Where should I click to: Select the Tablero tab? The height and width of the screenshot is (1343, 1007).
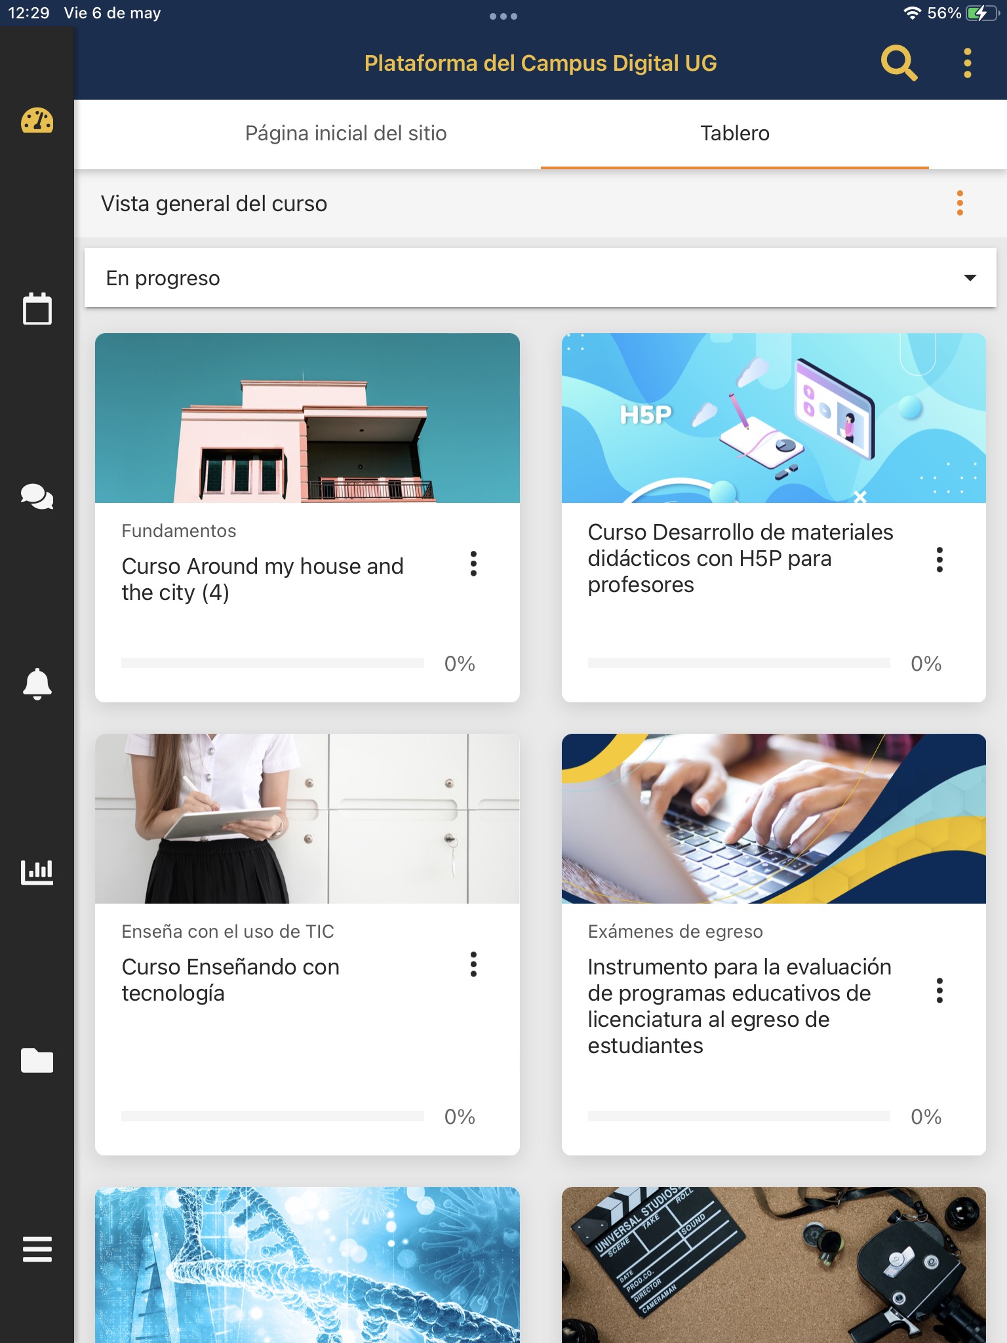735,133
